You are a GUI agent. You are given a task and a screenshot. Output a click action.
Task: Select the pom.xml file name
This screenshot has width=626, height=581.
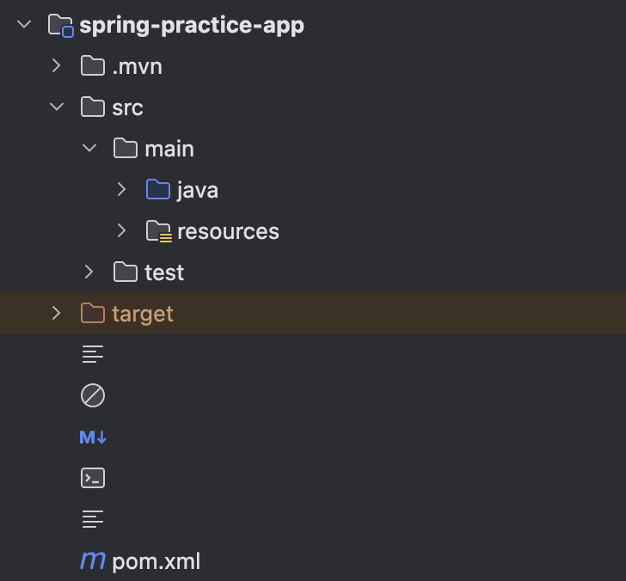pyautogui.click(x=156, y=562)
